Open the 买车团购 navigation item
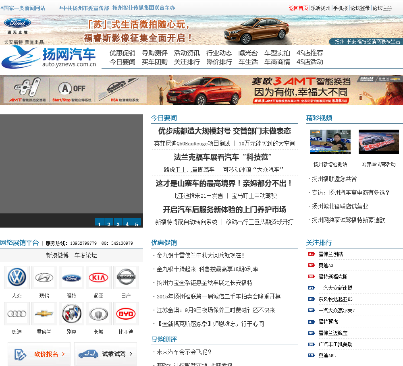The height and width of the screenshot is (366, 403). tap(154, 62)
